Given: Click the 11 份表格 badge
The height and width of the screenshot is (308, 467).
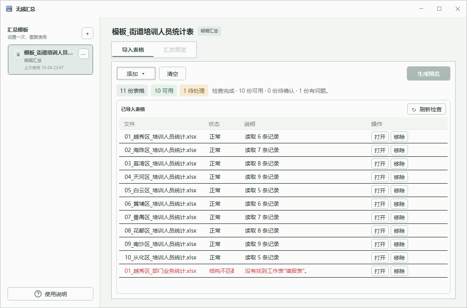Looking at the screenshot, I should click(x=132, y=91).
